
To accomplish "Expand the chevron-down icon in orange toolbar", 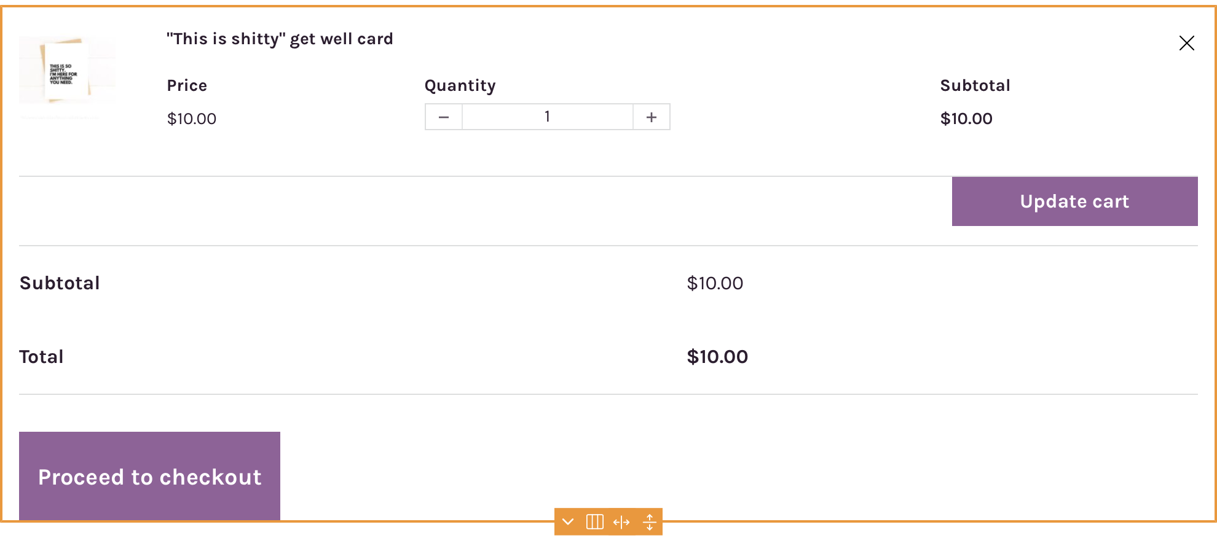I will coord(568,522).
